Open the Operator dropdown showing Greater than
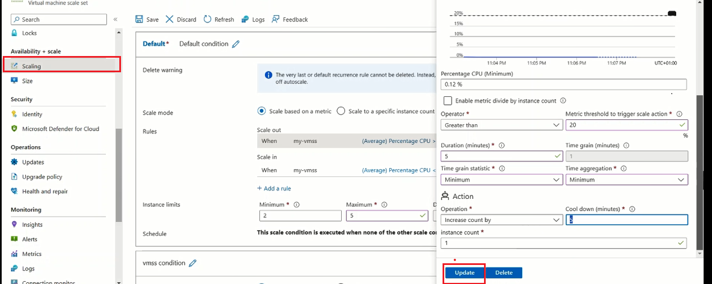The width and height of the screenshot is (712, 284). pos(502,125)
